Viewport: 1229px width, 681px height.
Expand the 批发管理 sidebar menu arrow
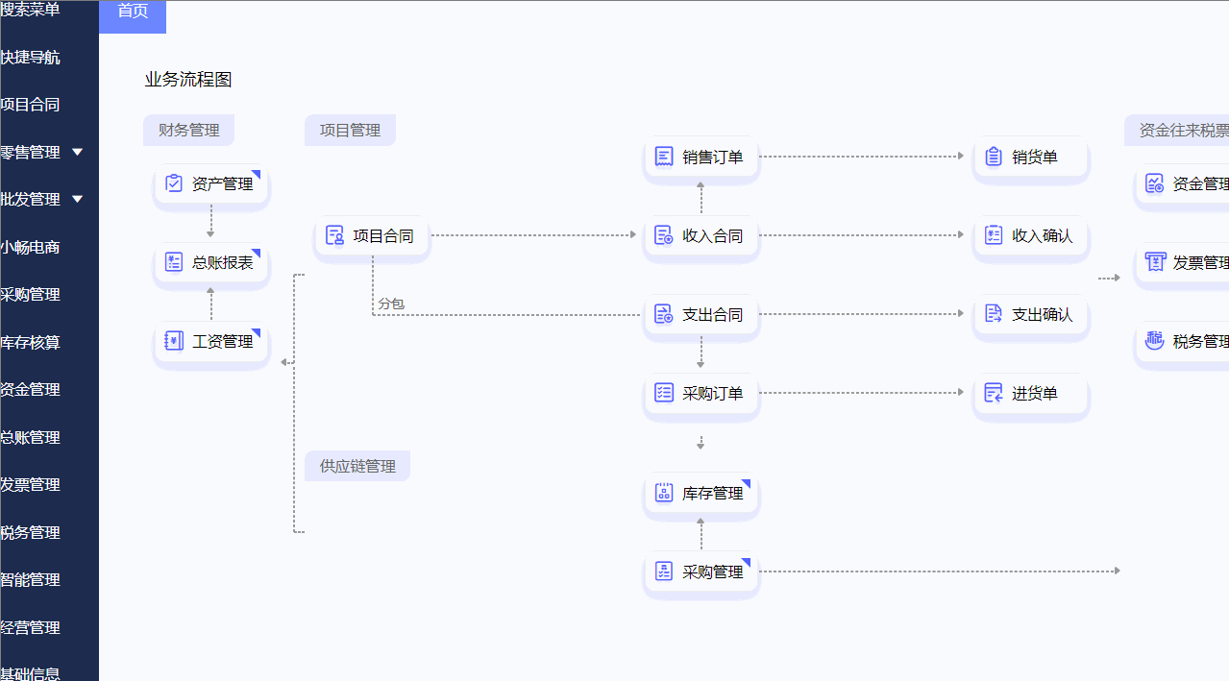tap(78, 199)
